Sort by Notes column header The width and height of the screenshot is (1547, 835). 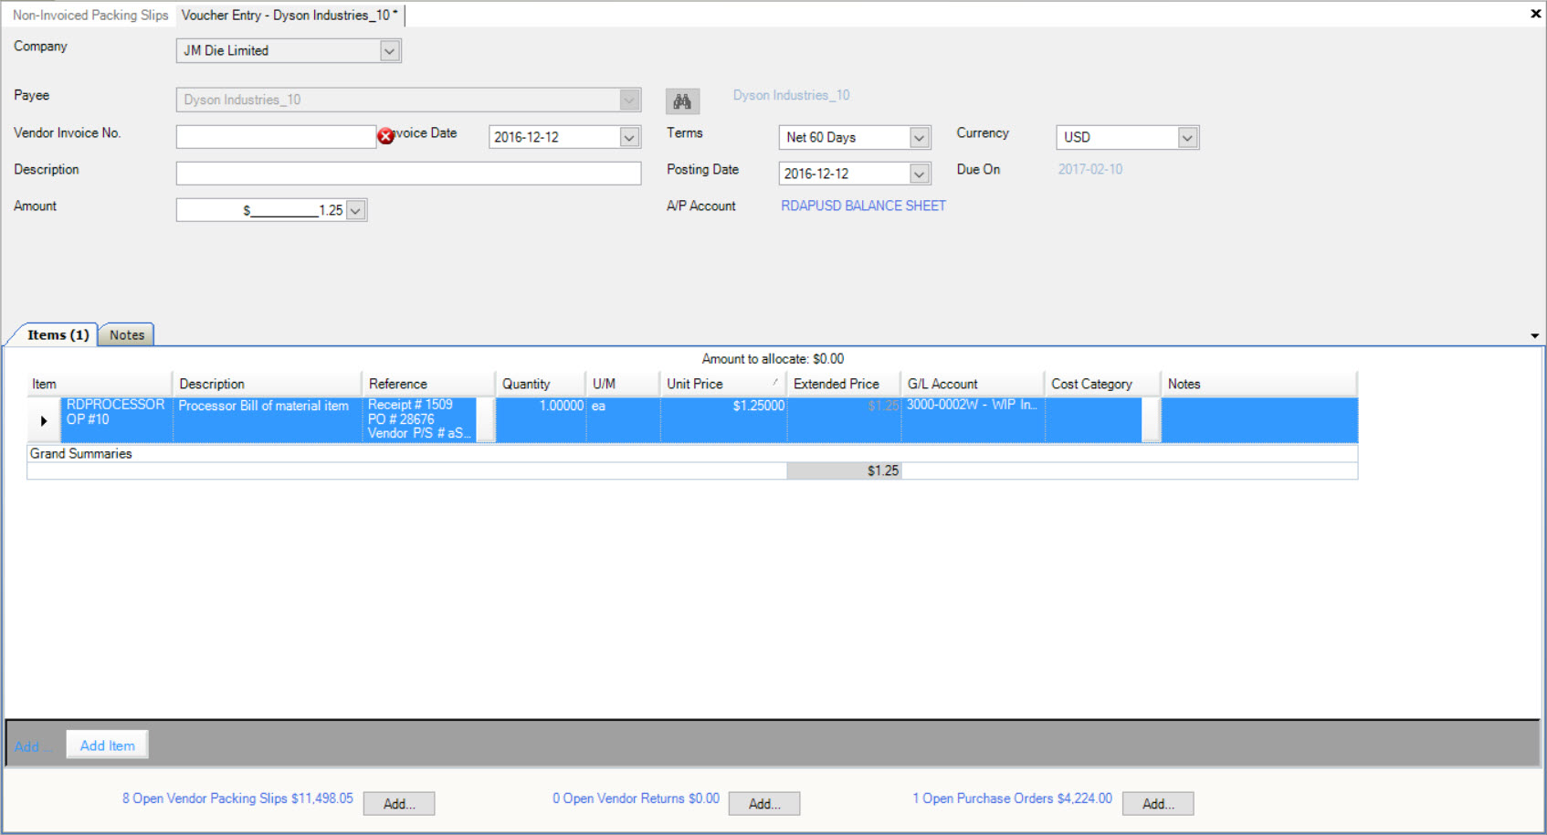(x=1259, y=385)
